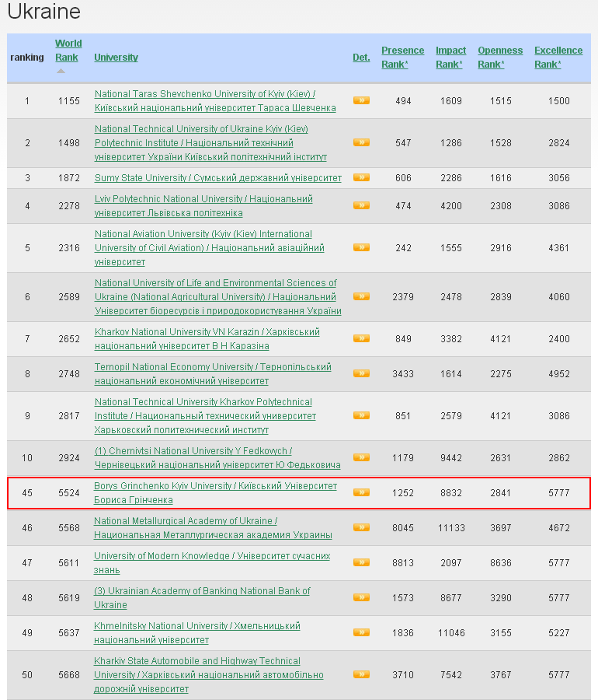This screenshot has height=700, width=598.
Task: Open Ukrainian Academy of Banking link
Action: pos(202,598)
